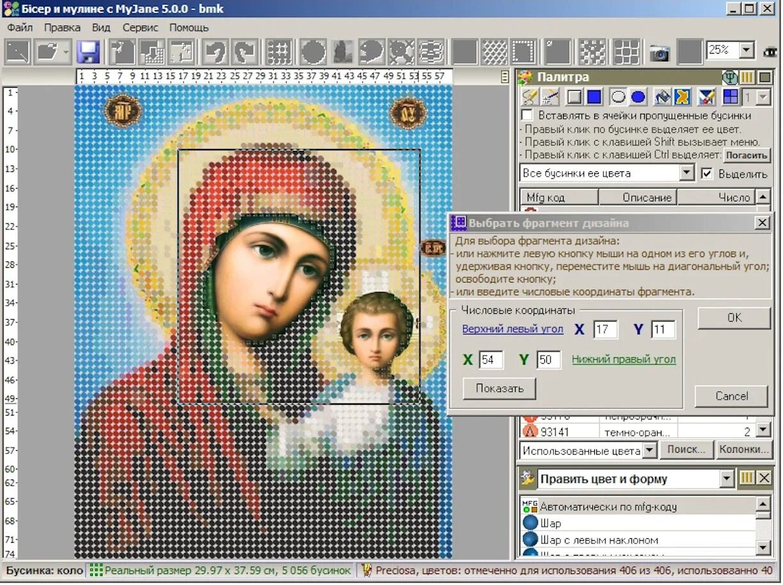Open the Помощь menu
The image size is (783, 585).
pyautogui.click(x=189, y=27)
